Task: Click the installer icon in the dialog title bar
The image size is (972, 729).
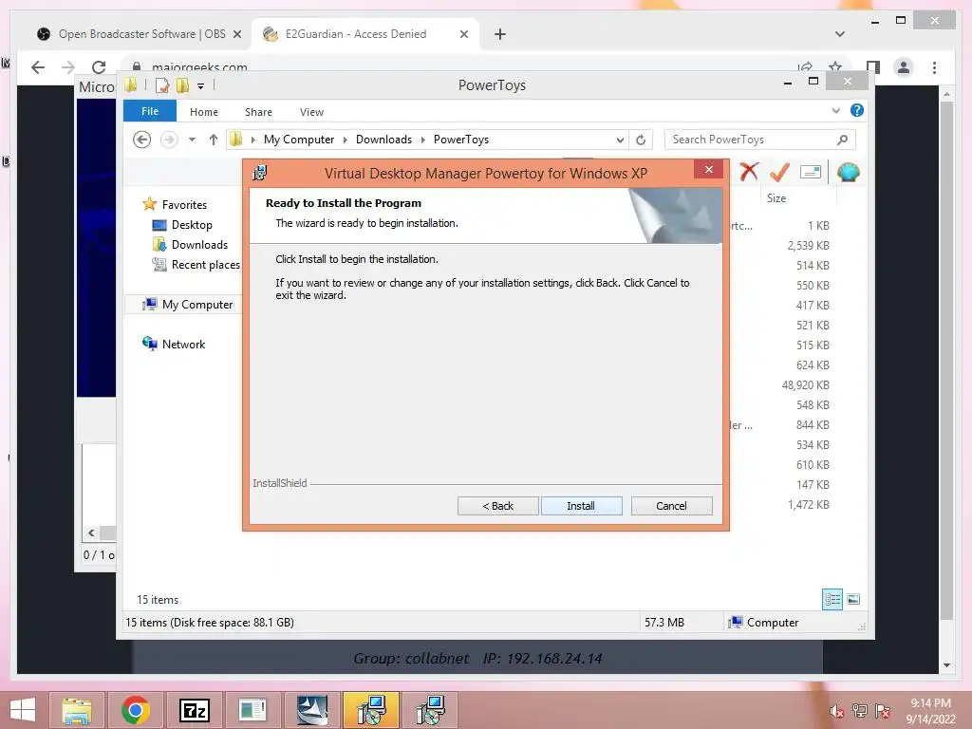Action: [260, 173]
